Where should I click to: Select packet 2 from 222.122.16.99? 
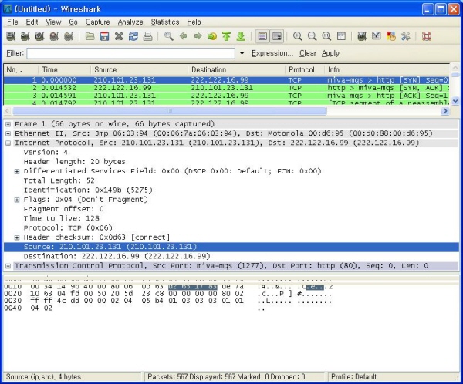click(x=226, y=88)
